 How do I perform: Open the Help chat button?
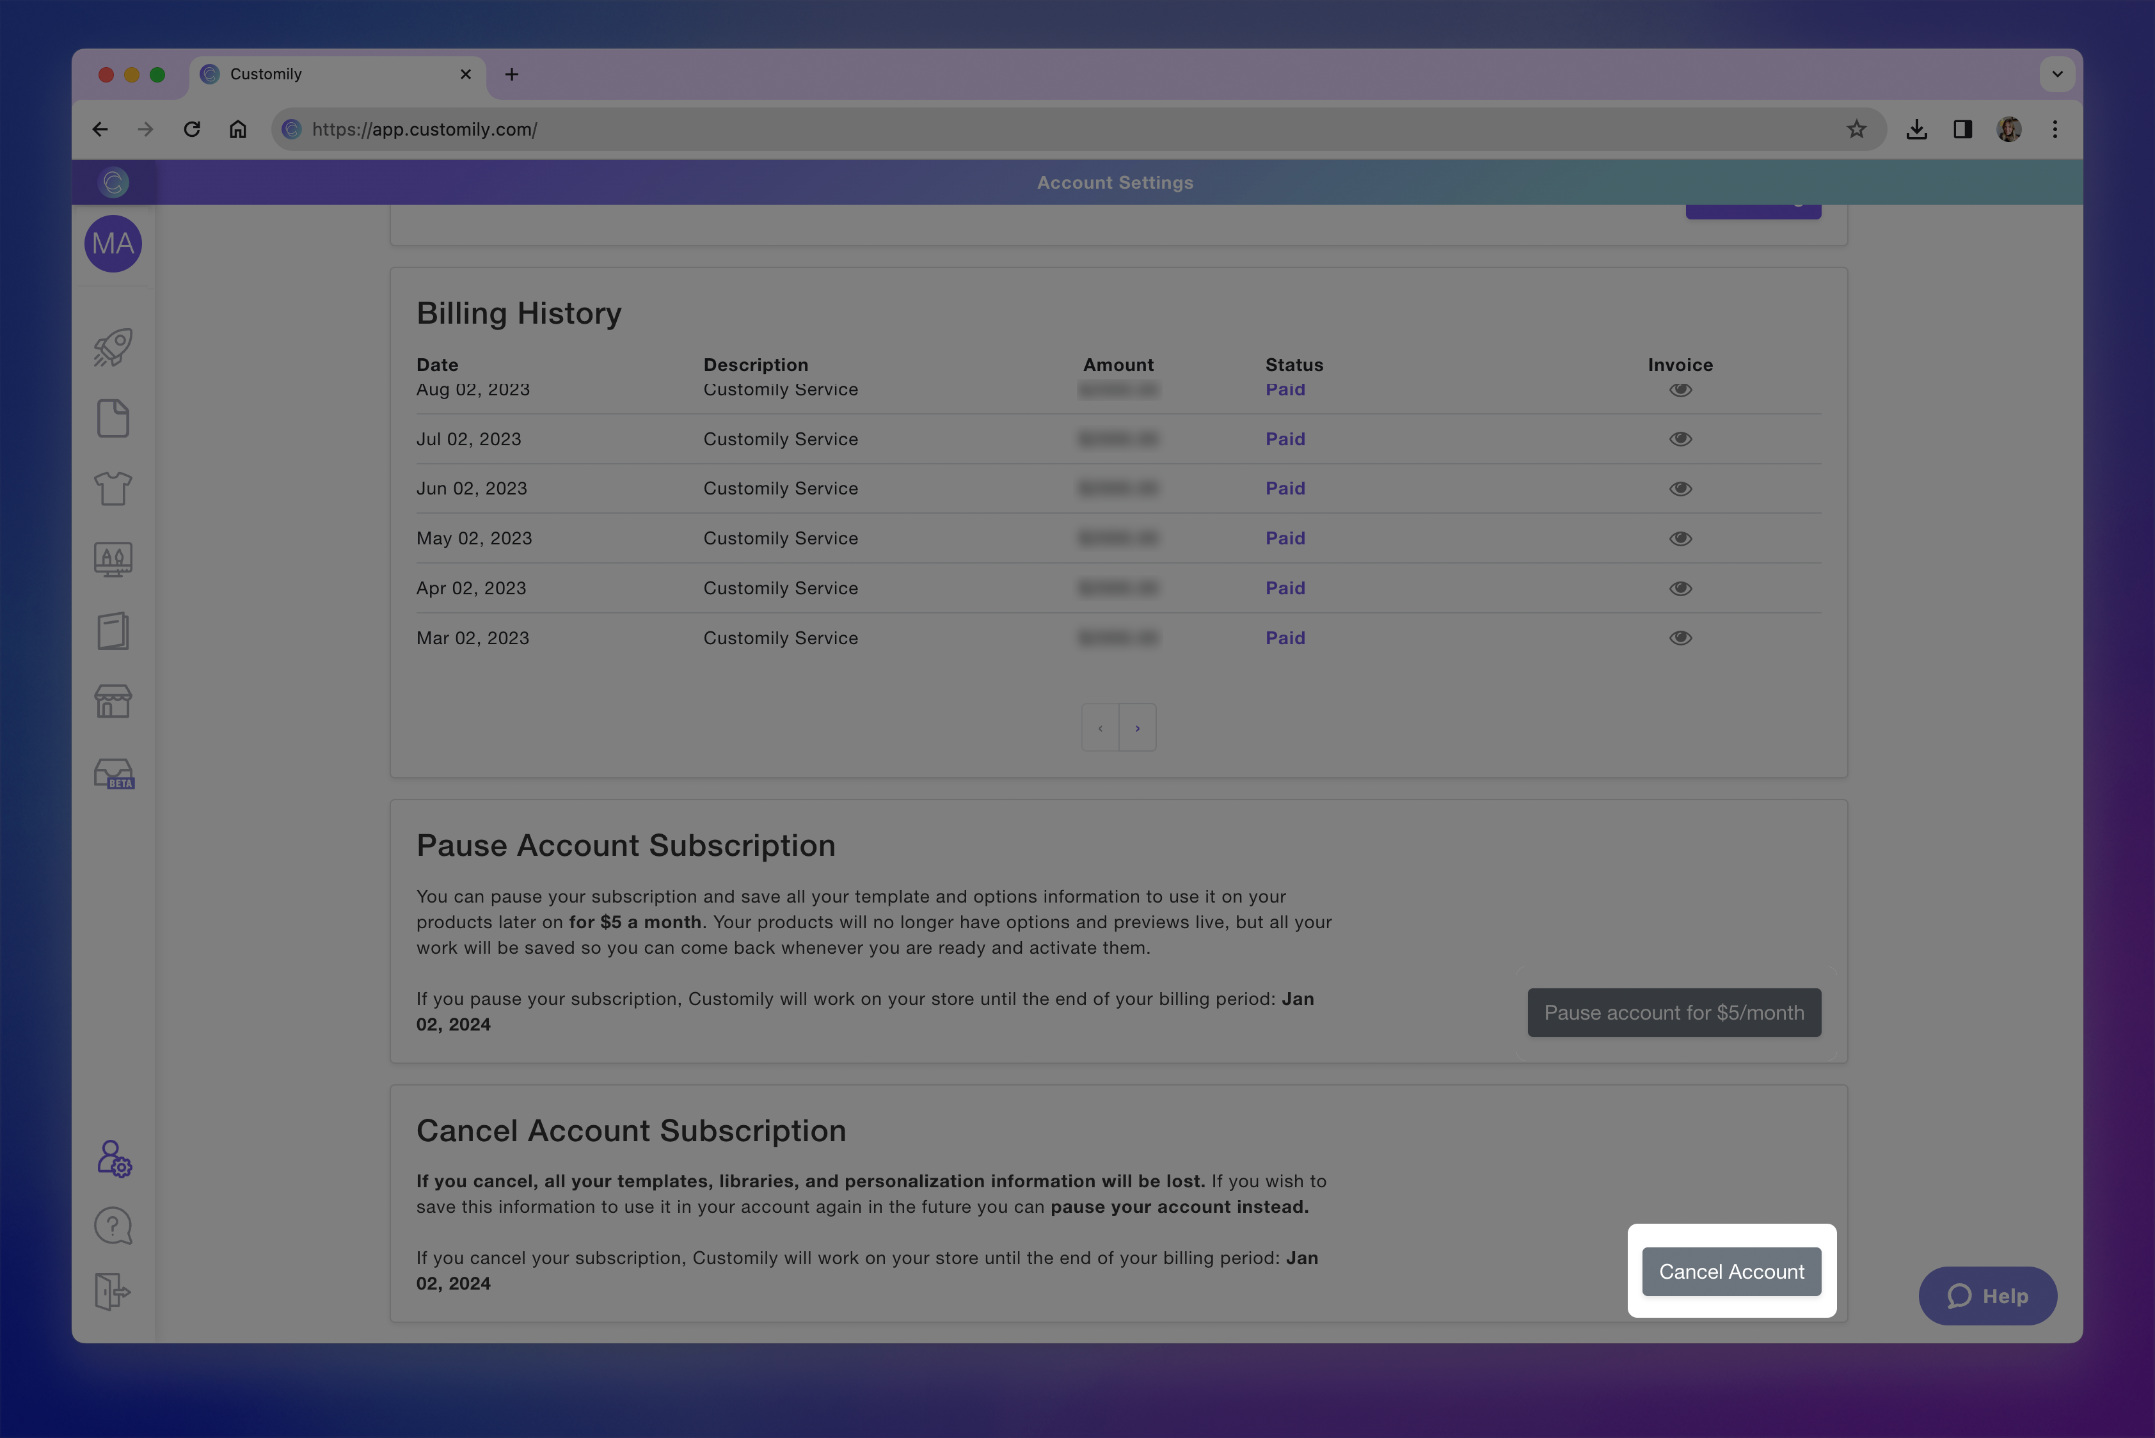point(1988,1296)
